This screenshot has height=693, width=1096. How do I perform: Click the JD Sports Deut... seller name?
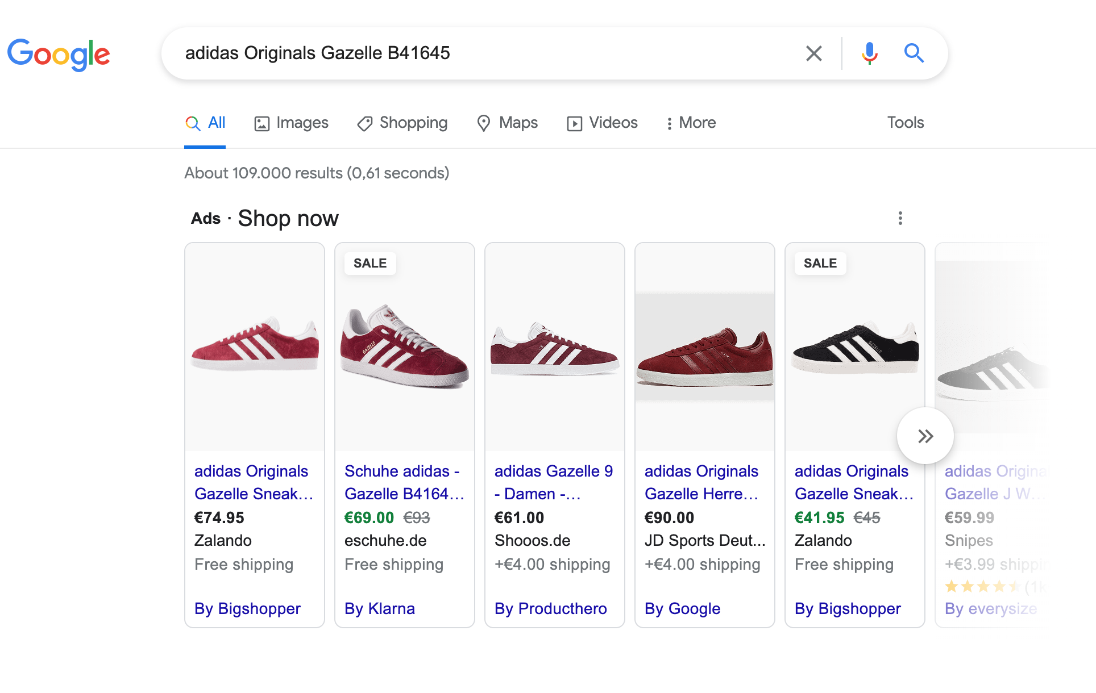point(705,540)
